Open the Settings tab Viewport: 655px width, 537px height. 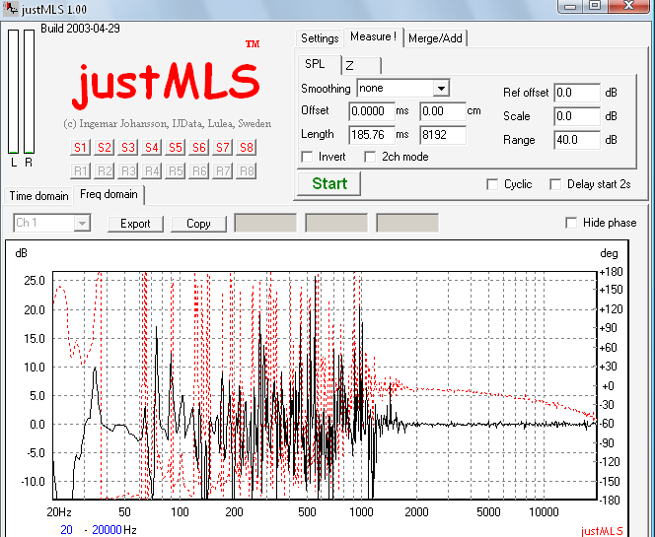coord(320,38)
